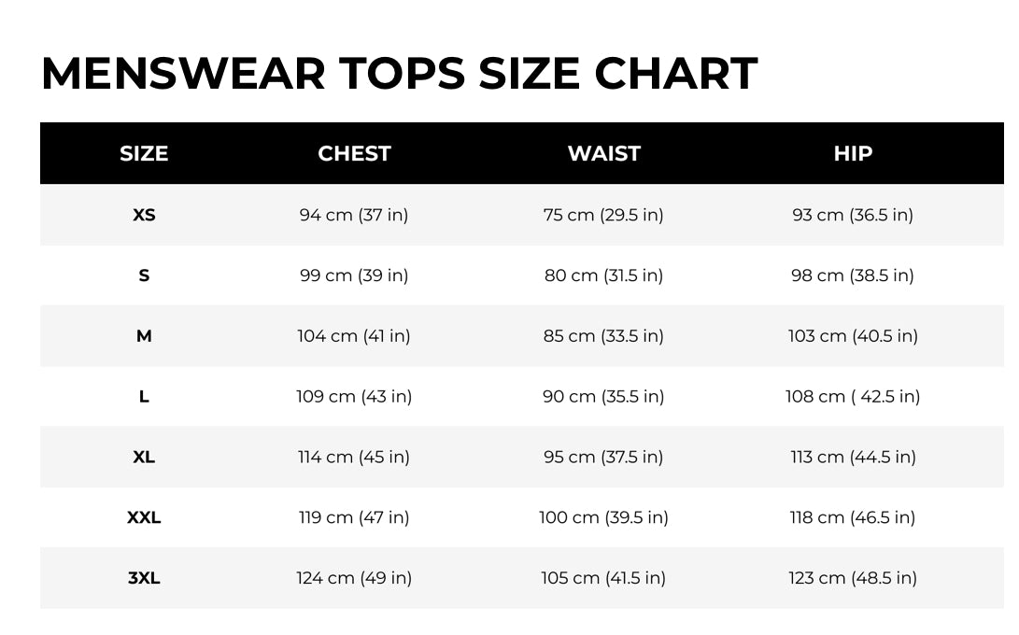Click the 75 cm (29.5 in) waist value
The image size is (1019, 635).
coord(603,215)
